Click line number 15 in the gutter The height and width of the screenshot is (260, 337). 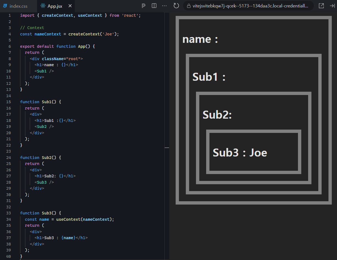[9, 102]
